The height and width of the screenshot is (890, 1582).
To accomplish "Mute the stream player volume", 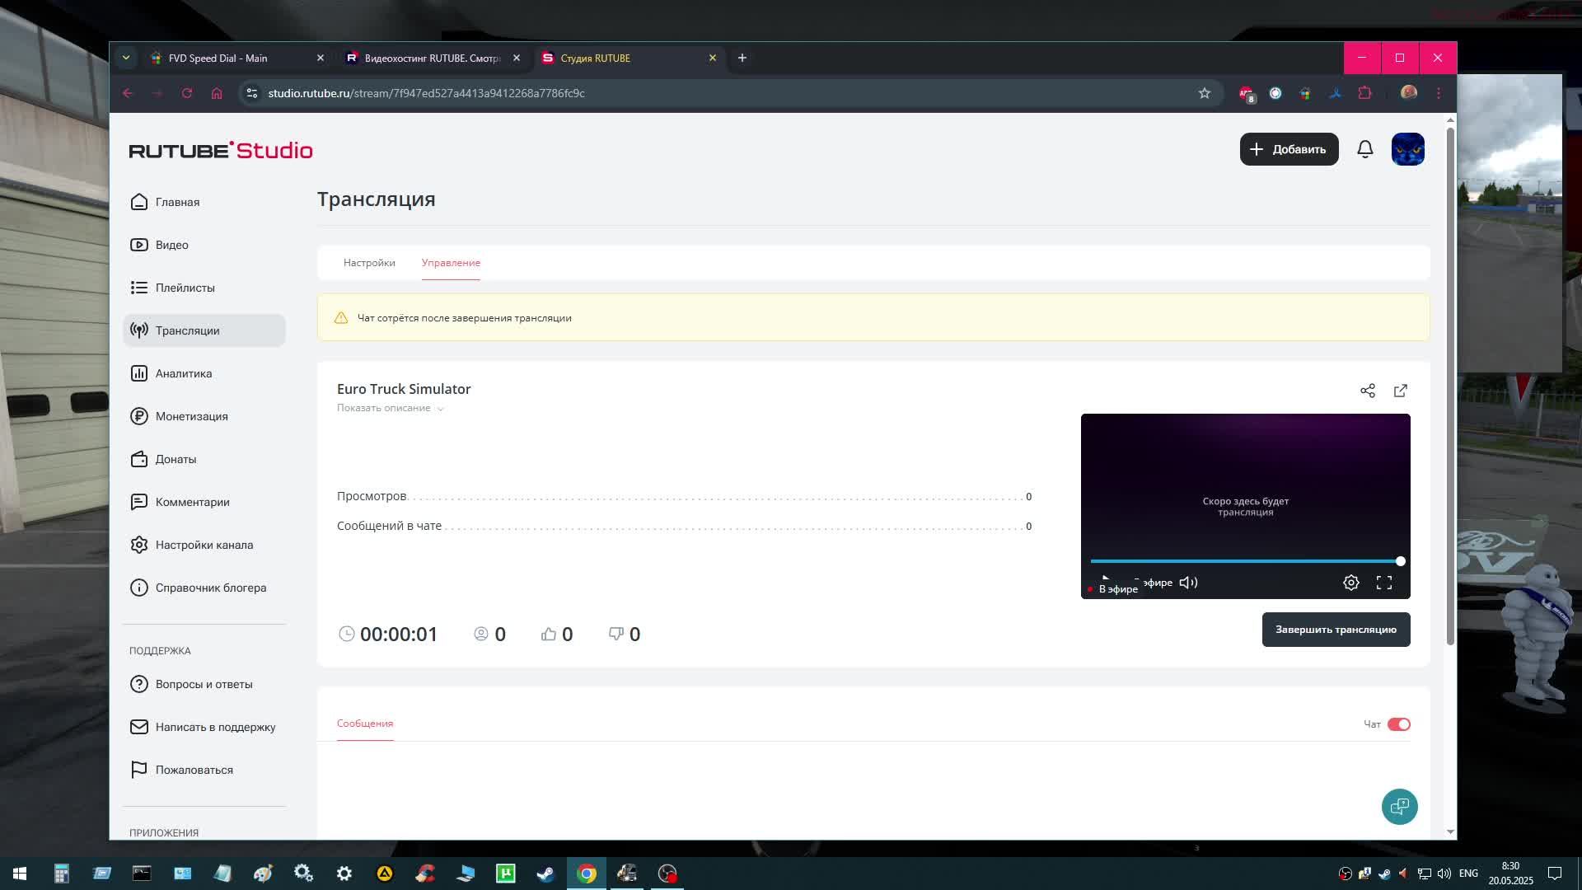I will (1188, 583).
